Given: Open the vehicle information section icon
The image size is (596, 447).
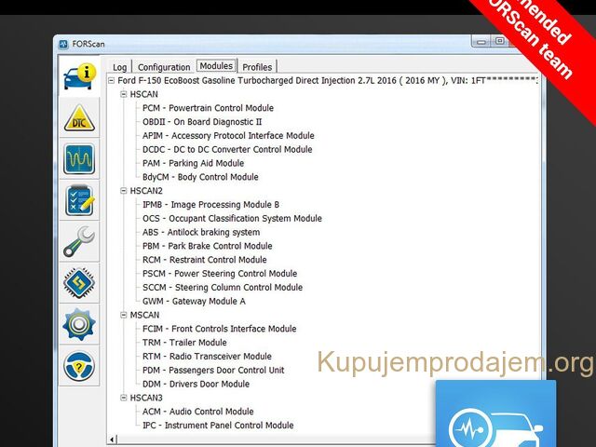Looking at the screenshot, I should pos(79,76).
